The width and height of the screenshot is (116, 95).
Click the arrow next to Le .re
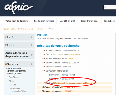coord(32,45)
